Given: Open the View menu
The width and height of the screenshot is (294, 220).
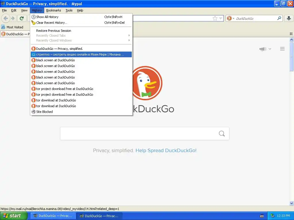Looking at the screenshot, I should click(x=24, y=10).
